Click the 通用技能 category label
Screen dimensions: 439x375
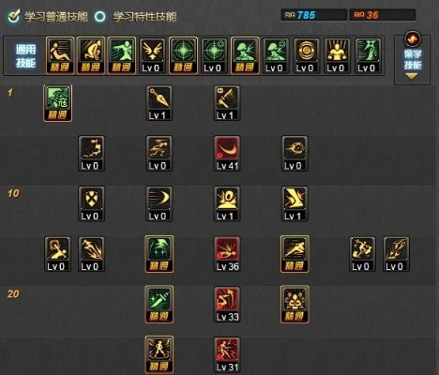point(26,56)
